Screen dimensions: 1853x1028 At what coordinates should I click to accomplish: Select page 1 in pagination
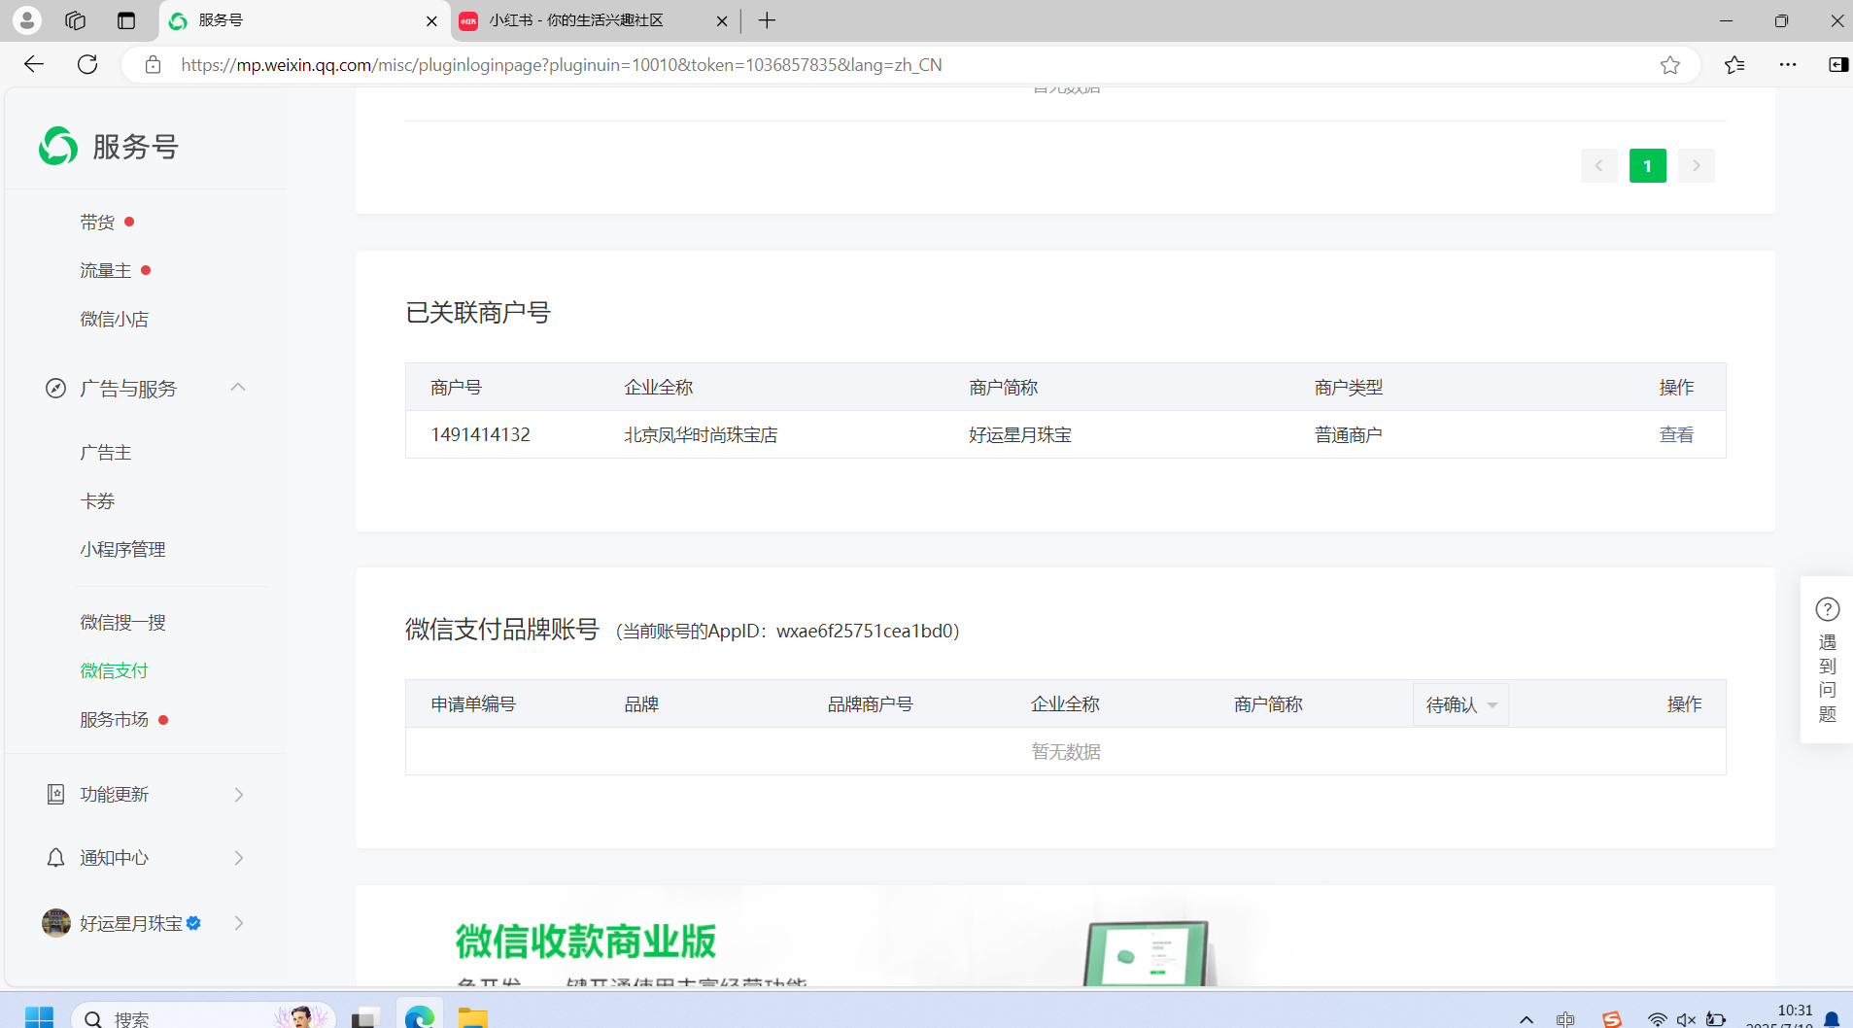(x=1648, y=165)
